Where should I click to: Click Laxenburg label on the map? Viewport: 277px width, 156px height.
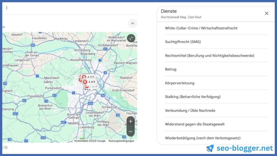pos(87,127)
